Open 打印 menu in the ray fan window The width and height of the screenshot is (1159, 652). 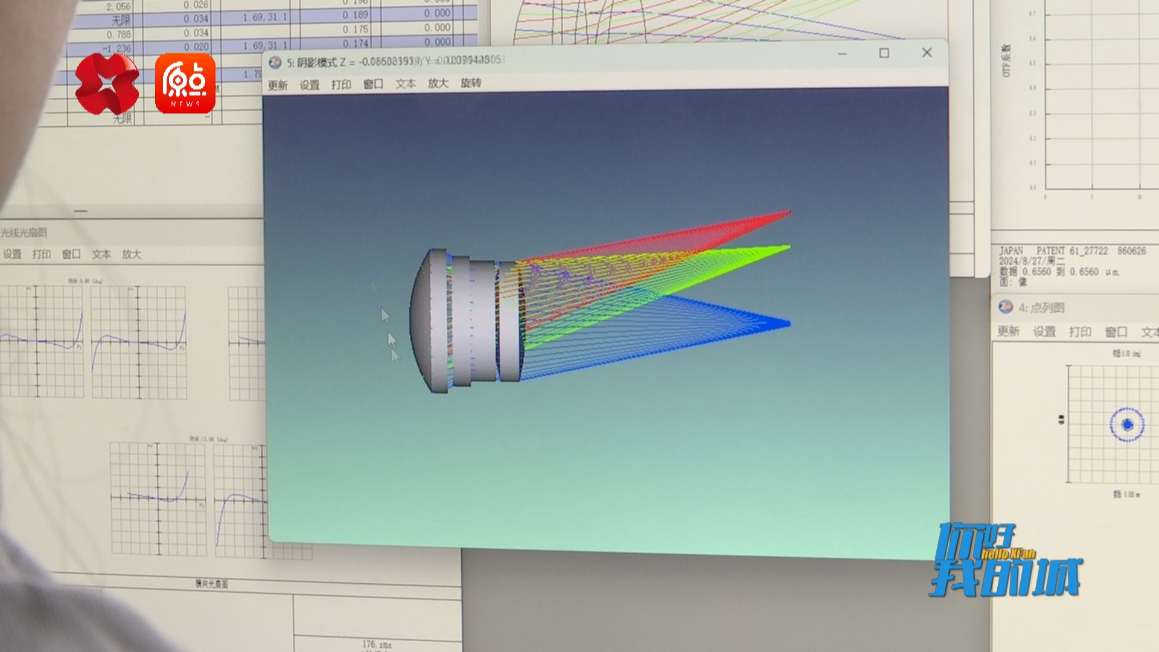[42, 254]
